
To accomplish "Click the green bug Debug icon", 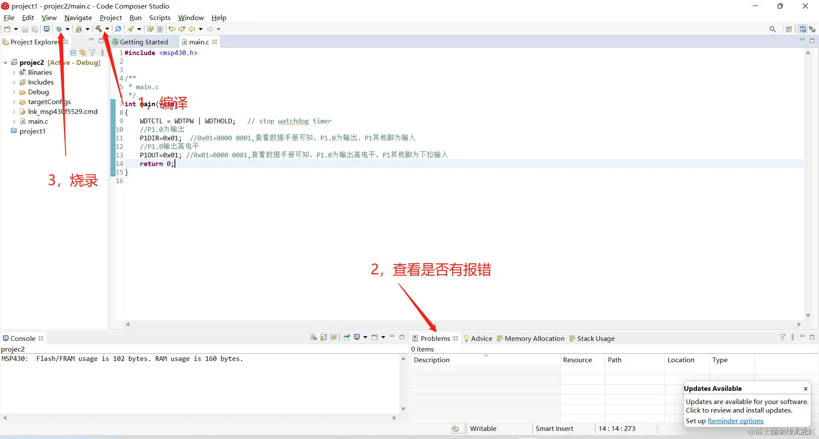I will [59, 29].
